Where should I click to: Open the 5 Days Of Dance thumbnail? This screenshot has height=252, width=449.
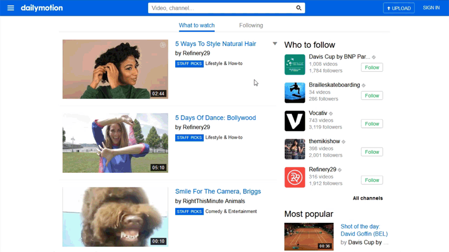[x=115, y=143]
